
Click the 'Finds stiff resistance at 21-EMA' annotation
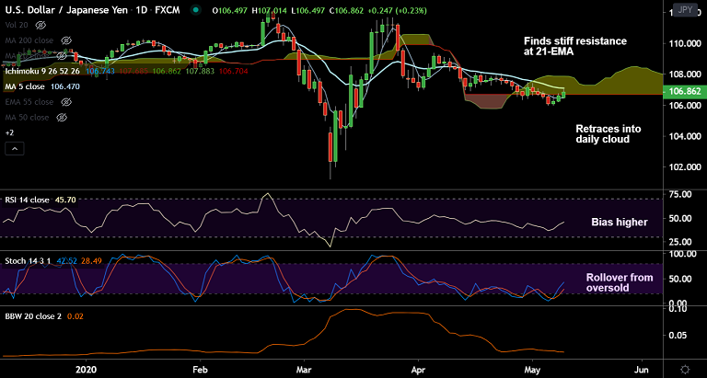[x=575, y=46]
